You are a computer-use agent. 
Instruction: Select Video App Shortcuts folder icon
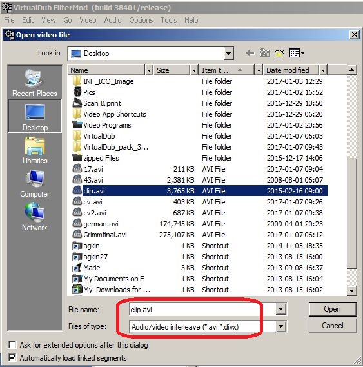77,114
